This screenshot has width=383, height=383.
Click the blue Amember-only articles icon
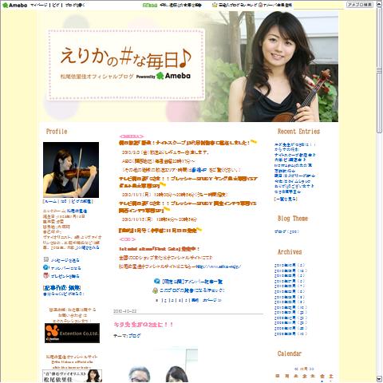point(157,281)
